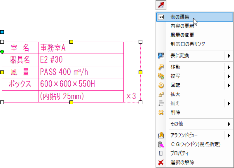Click the 事務室A table cell
234x168 pixels.
[x=81, y=48]
